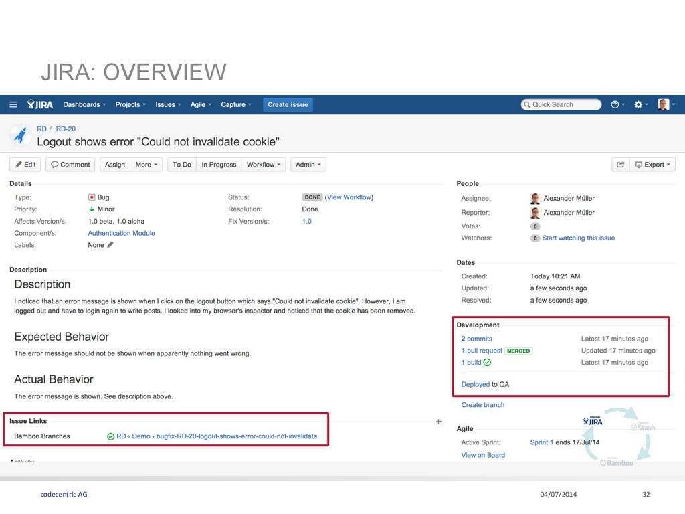The width and height of the screenshot is (685, 514).
Task: Click Assignee Alexander Müller's avatar
Action: (x=535, y=198)
